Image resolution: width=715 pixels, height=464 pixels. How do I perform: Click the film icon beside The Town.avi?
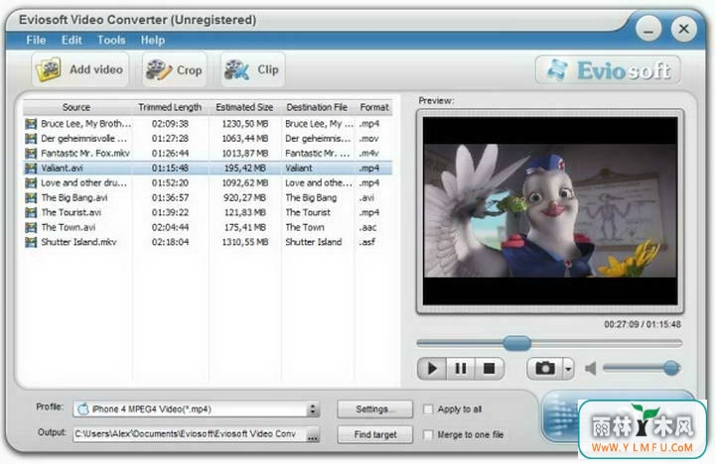tap(31, 227)
